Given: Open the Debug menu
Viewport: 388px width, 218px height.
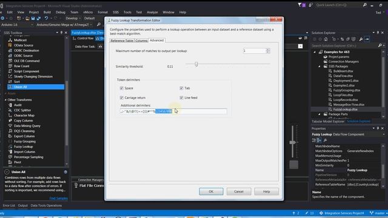Looking at the screenshot, I should click(61, 12).
